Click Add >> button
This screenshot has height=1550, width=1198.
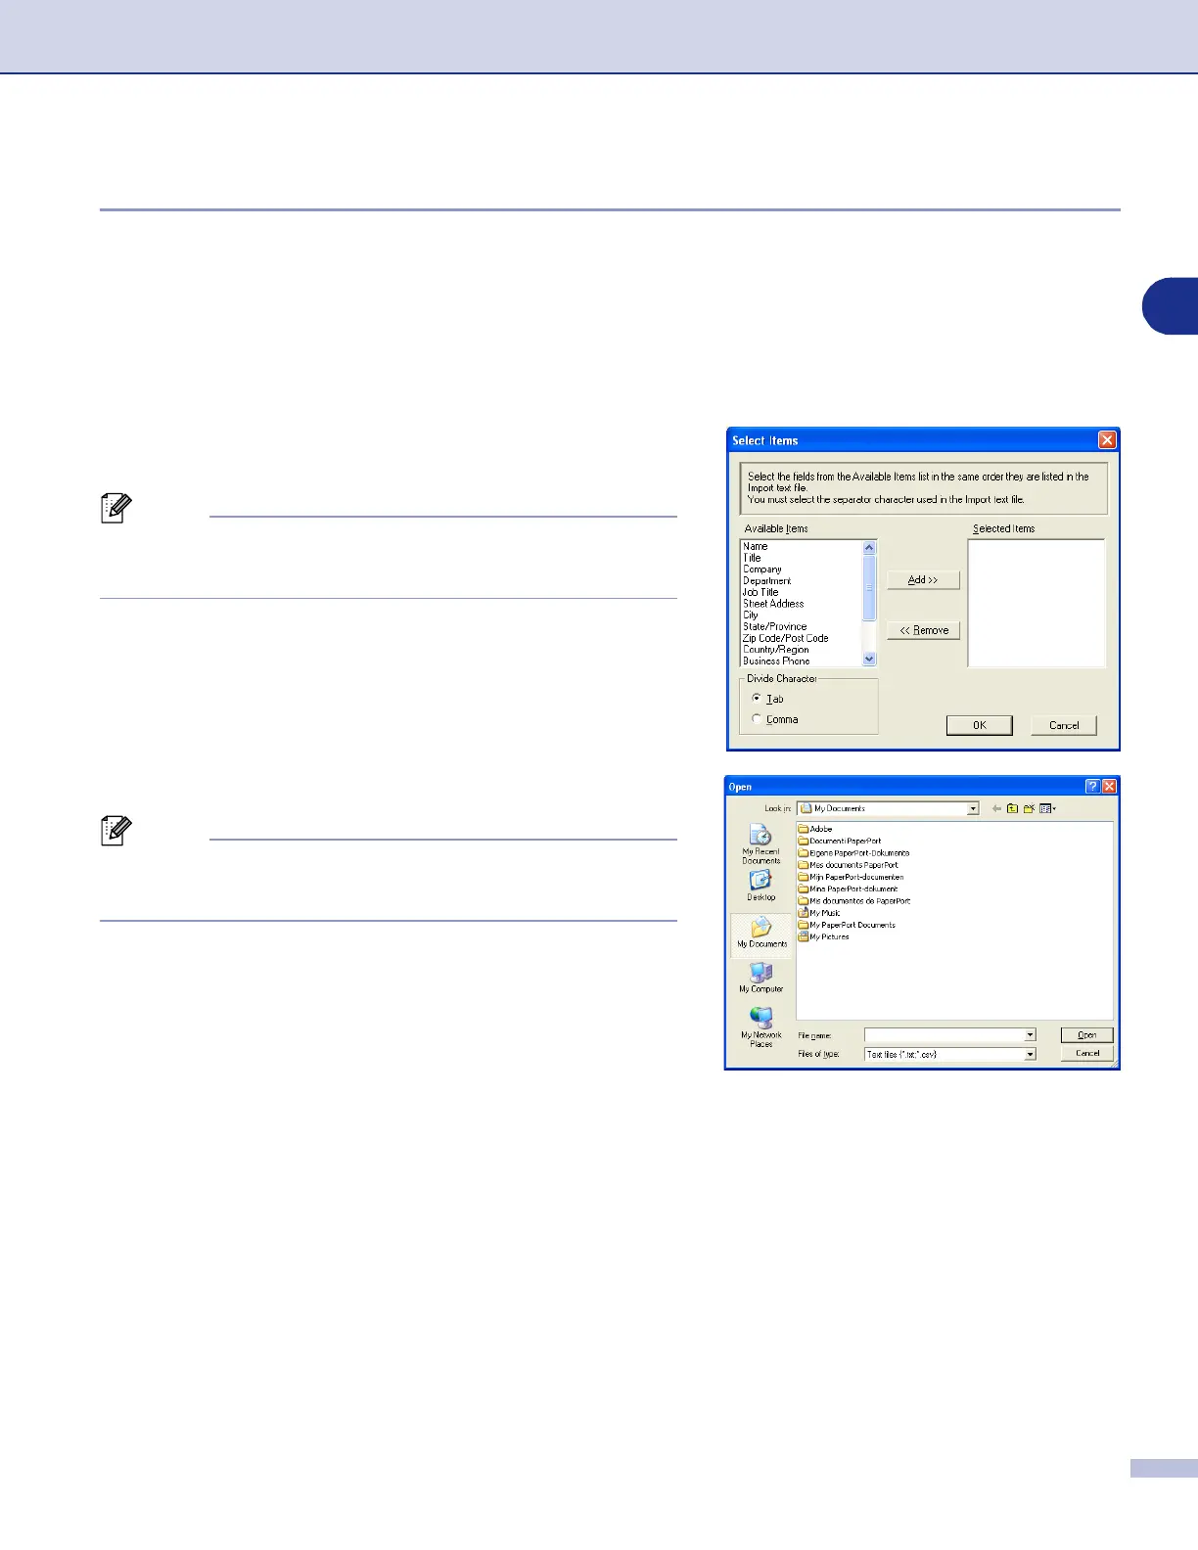(x=923, y=580)
